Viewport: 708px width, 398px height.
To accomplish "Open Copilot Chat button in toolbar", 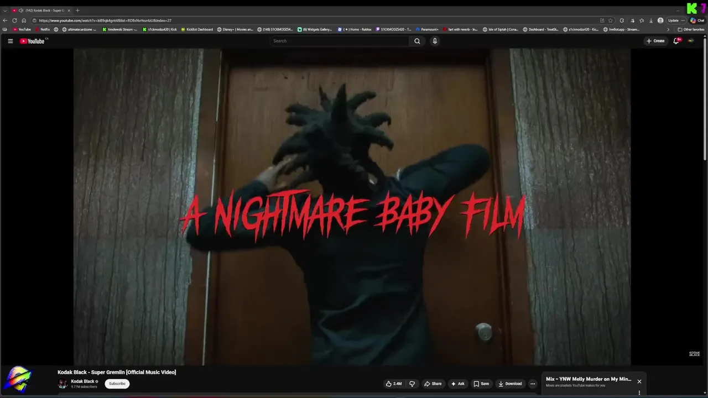I will tap(697, 20).
